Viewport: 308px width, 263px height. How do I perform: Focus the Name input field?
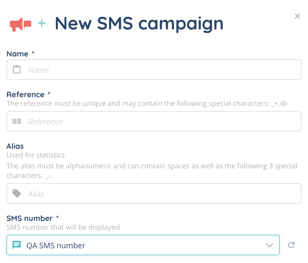(x=160, y=70)
